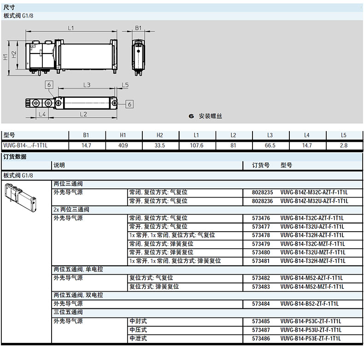Click order number 8028235
The width and height of the screenshot is (364, 348).
coord(263,192)
